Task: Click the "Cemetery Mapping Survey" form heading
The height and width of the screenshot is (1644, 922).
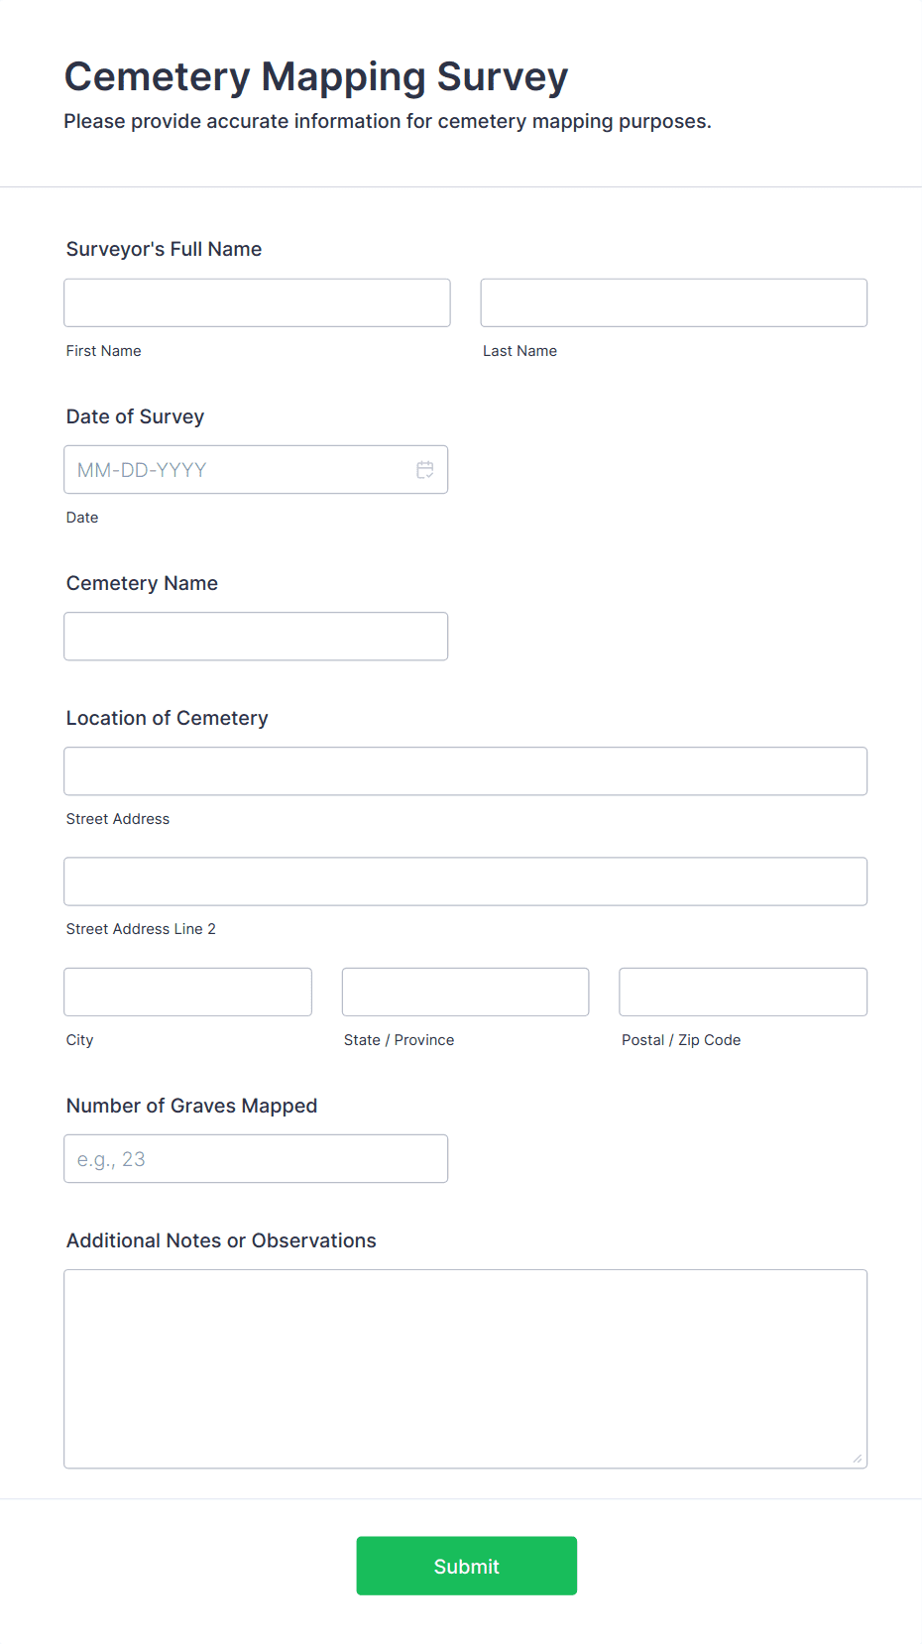Action: [x=316, y=77]
